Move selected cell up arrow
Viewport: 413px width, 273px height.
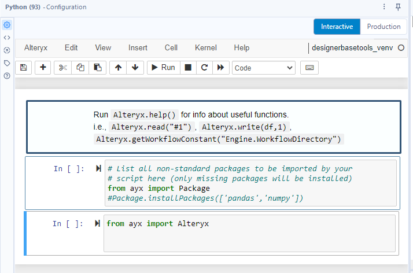[118, 68]
